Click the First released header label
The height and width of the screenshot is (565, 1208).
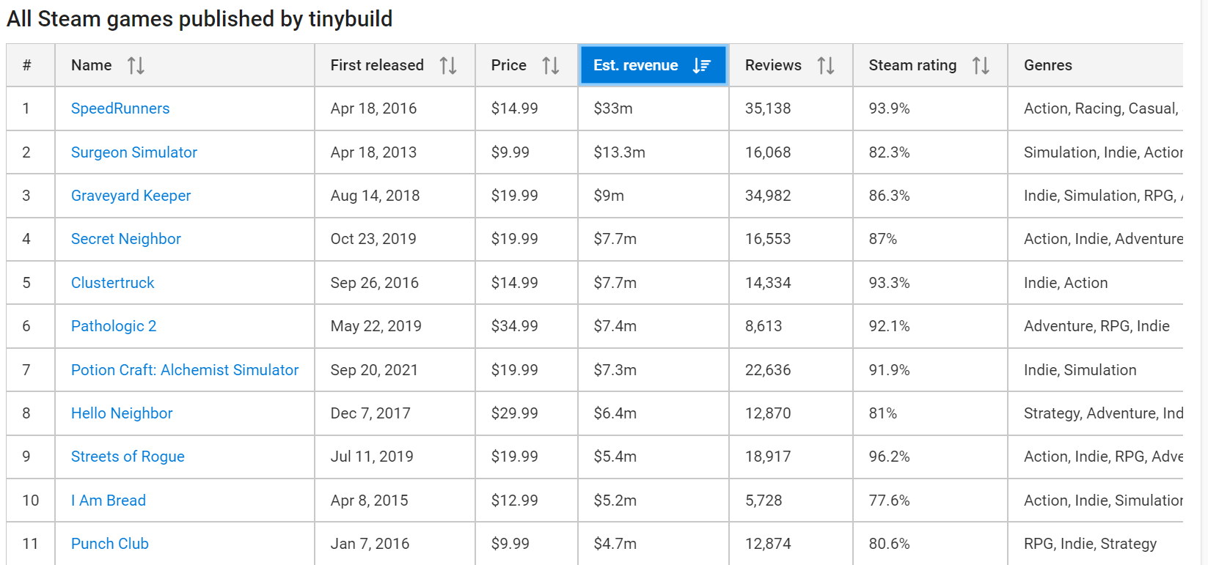(x=377, y=65)
